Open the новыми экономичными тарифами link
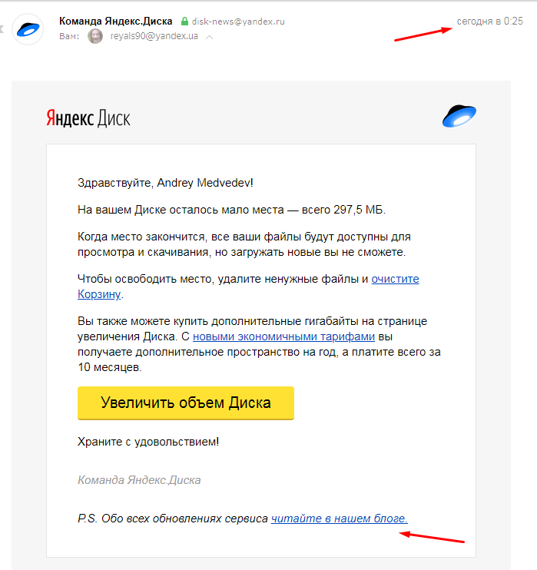This screenshot has width=537, height=570. 283,336
